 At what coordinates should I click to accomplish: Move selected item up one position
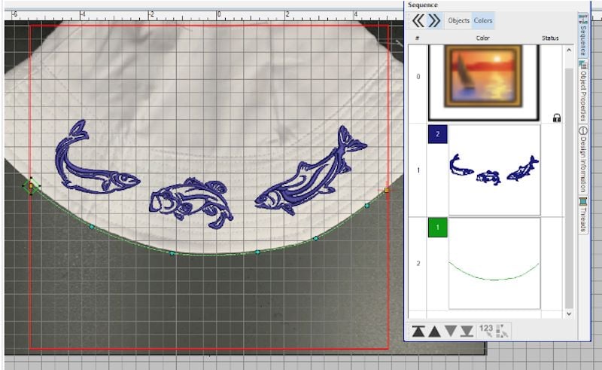(x=434, y=330)
